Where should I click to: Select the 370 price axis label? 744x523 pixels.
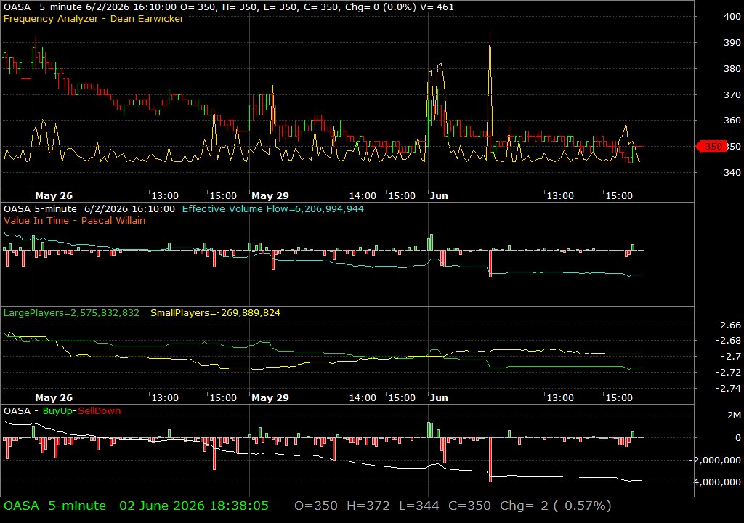click(x=732, y=94)
